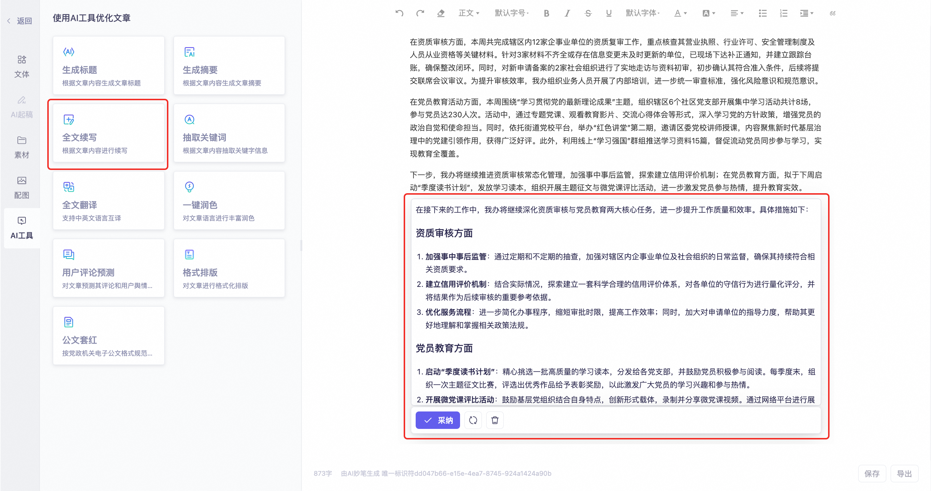Select the format eraser icon
This screenshot has height=491, width=931.
441,13
